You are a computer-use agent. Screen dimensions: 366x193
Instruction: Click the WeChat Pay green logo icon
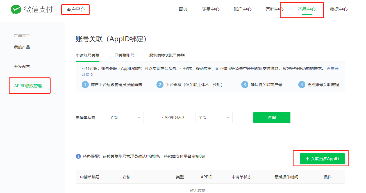pos(16,10)
